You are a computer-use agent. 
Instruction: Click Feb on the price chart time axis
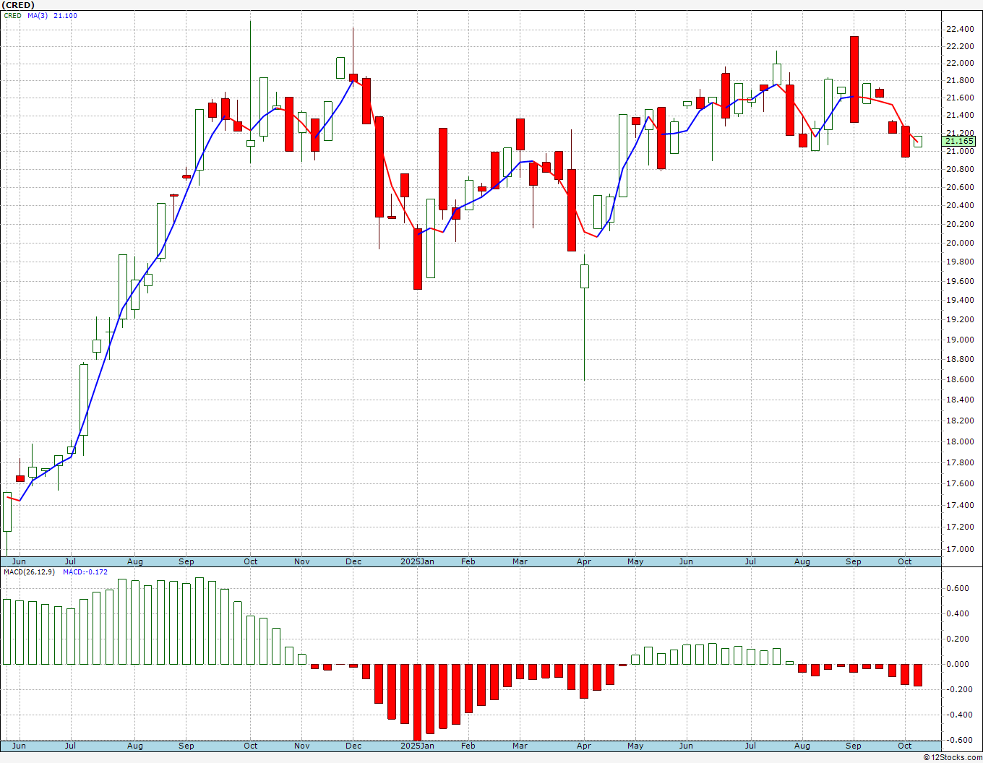point(468,561)
